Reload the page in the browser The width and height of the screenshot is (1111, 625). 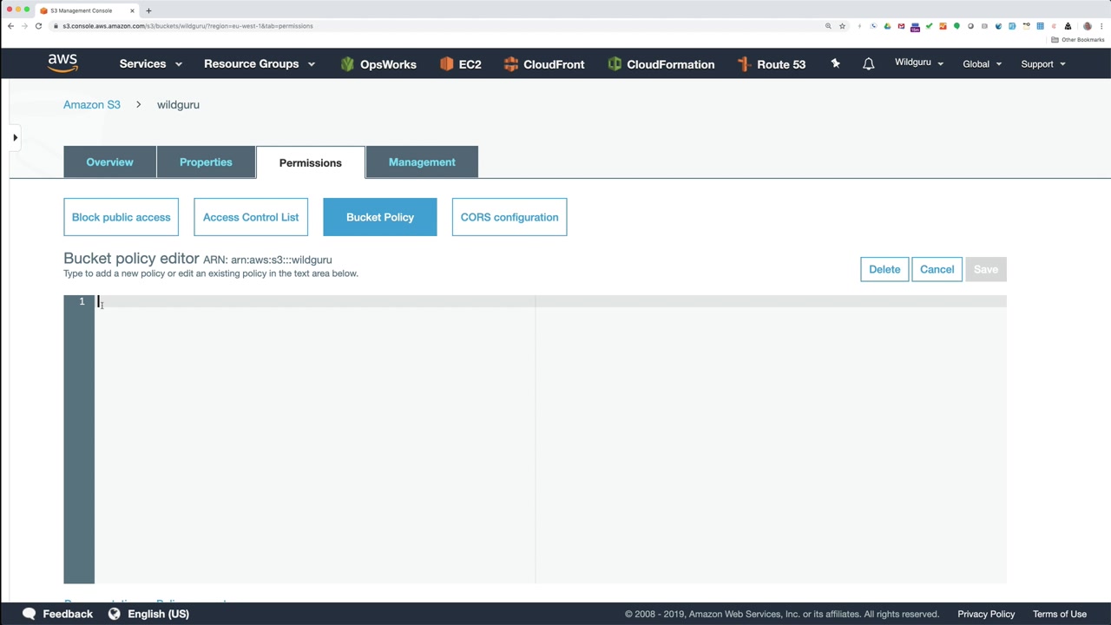(38, 26)
